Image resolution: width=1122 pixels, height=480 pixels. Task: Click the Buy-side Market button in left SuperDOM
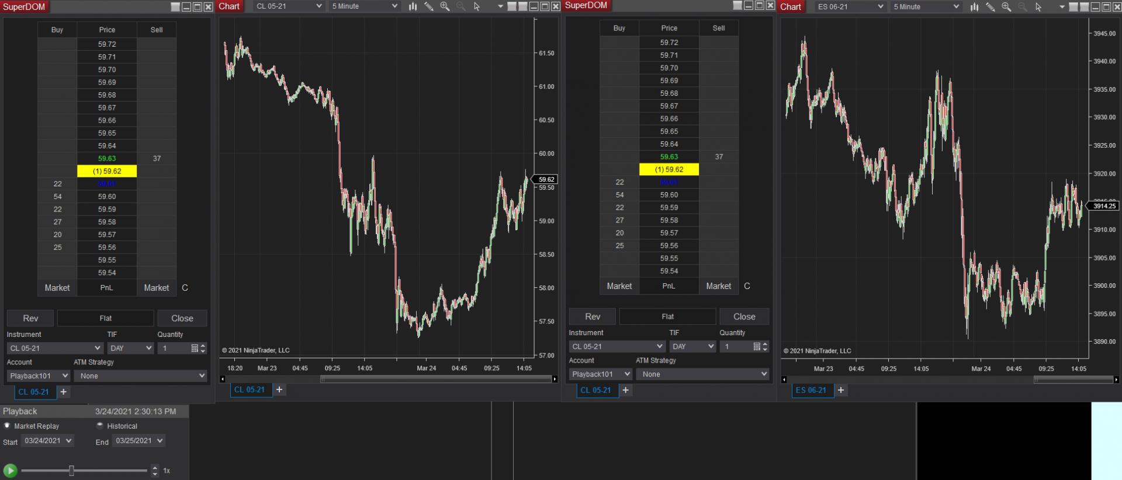click(x=57, y=288)
